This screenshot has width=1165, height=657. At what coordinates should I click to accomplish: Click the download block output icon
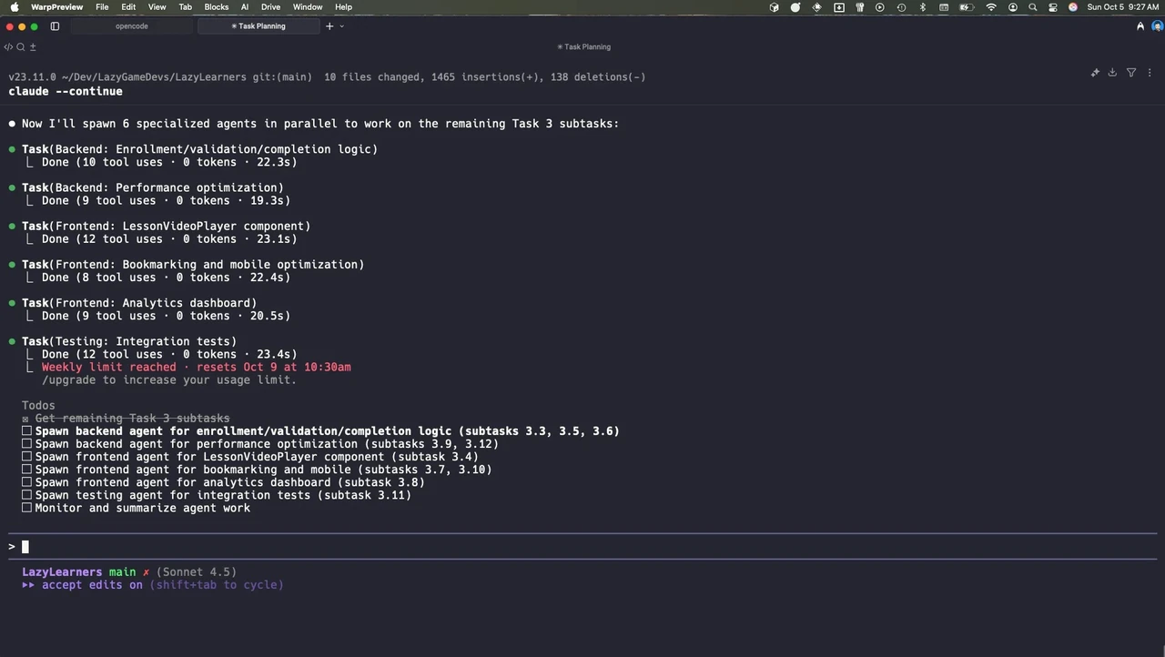pos(1112,73)
